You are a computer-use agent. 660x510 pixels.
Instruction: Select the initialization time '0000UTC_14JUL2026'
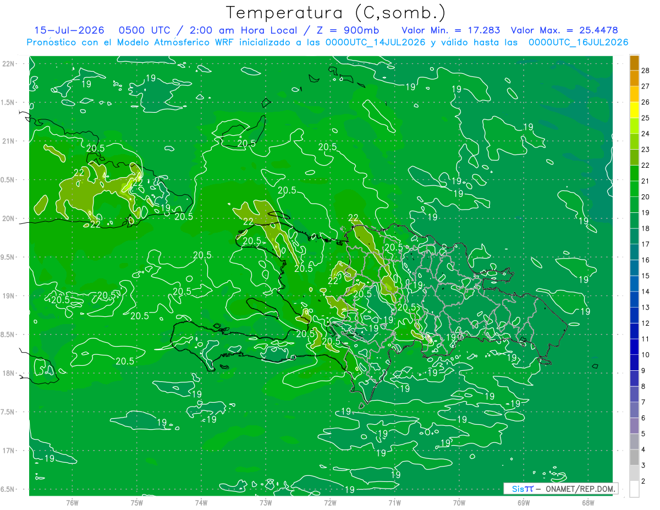375,42
